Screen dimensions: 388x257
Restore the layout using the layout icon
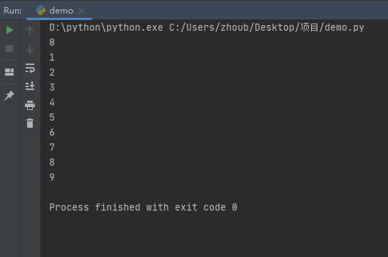point(9,72)
